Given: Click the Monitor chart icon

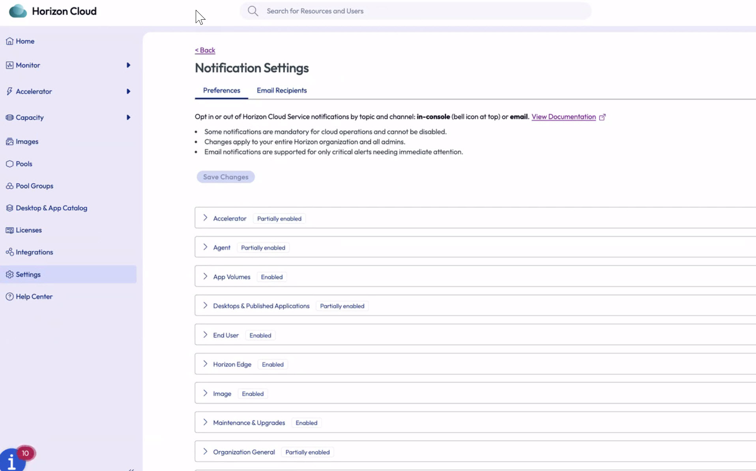Looking at the screenshot, I should pos(10,65).
